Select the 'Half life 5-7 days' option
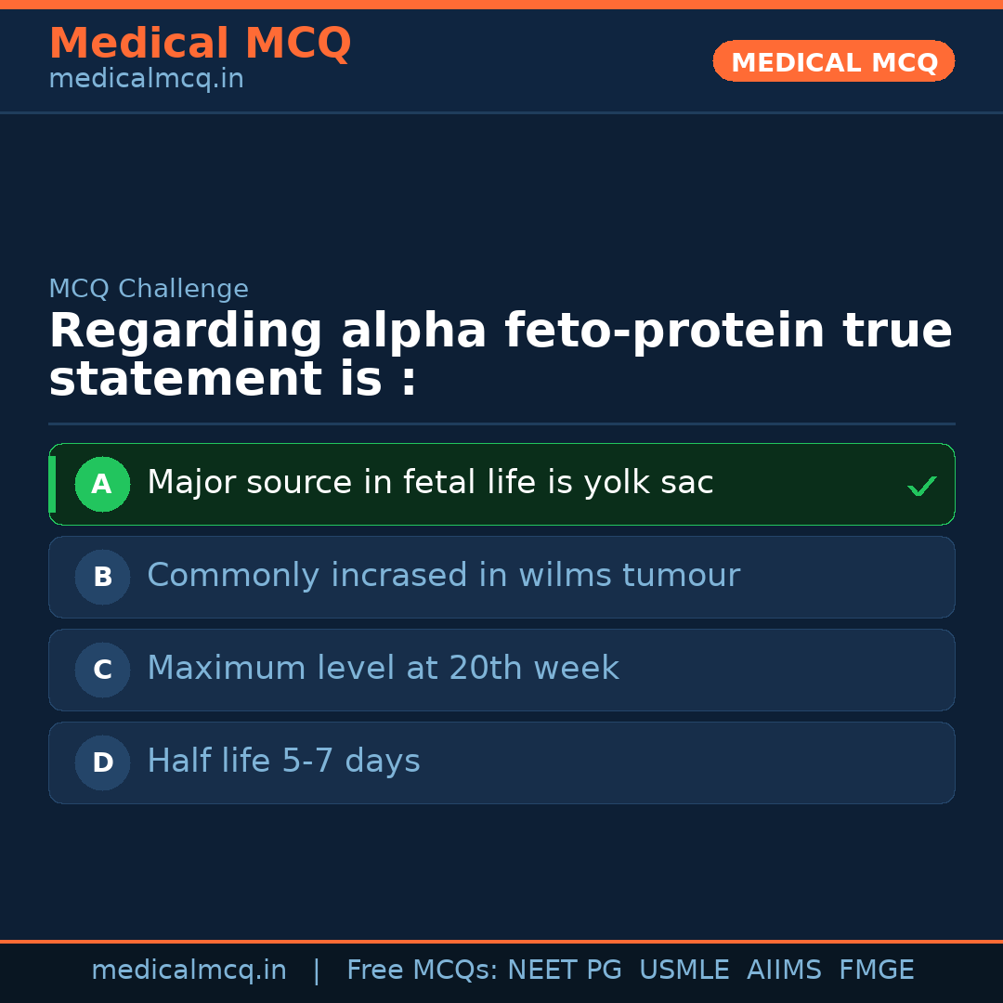 283,762
